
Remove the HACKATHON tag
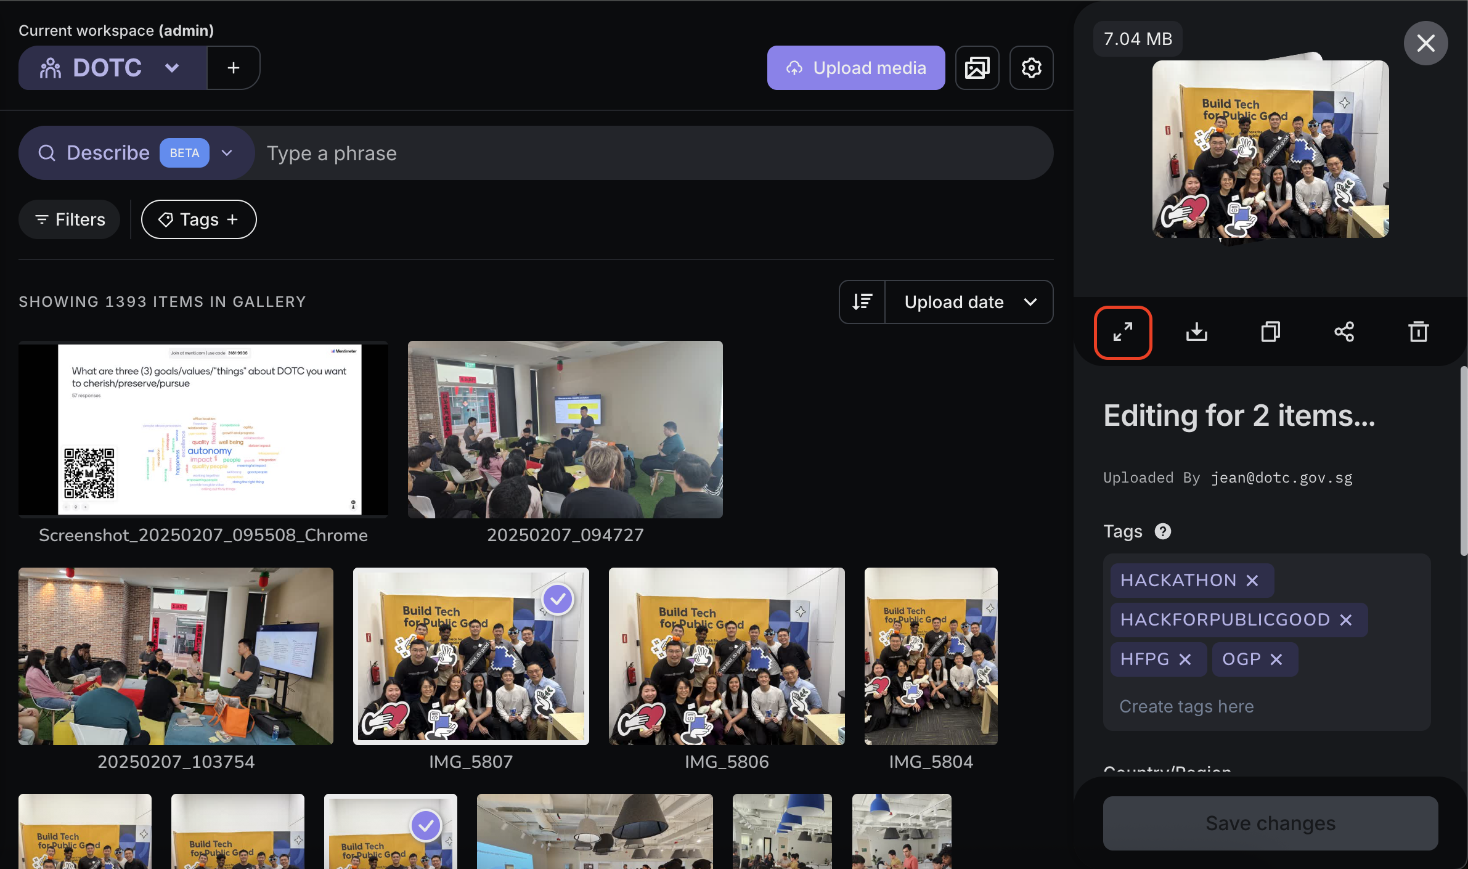coord(1252,581)
